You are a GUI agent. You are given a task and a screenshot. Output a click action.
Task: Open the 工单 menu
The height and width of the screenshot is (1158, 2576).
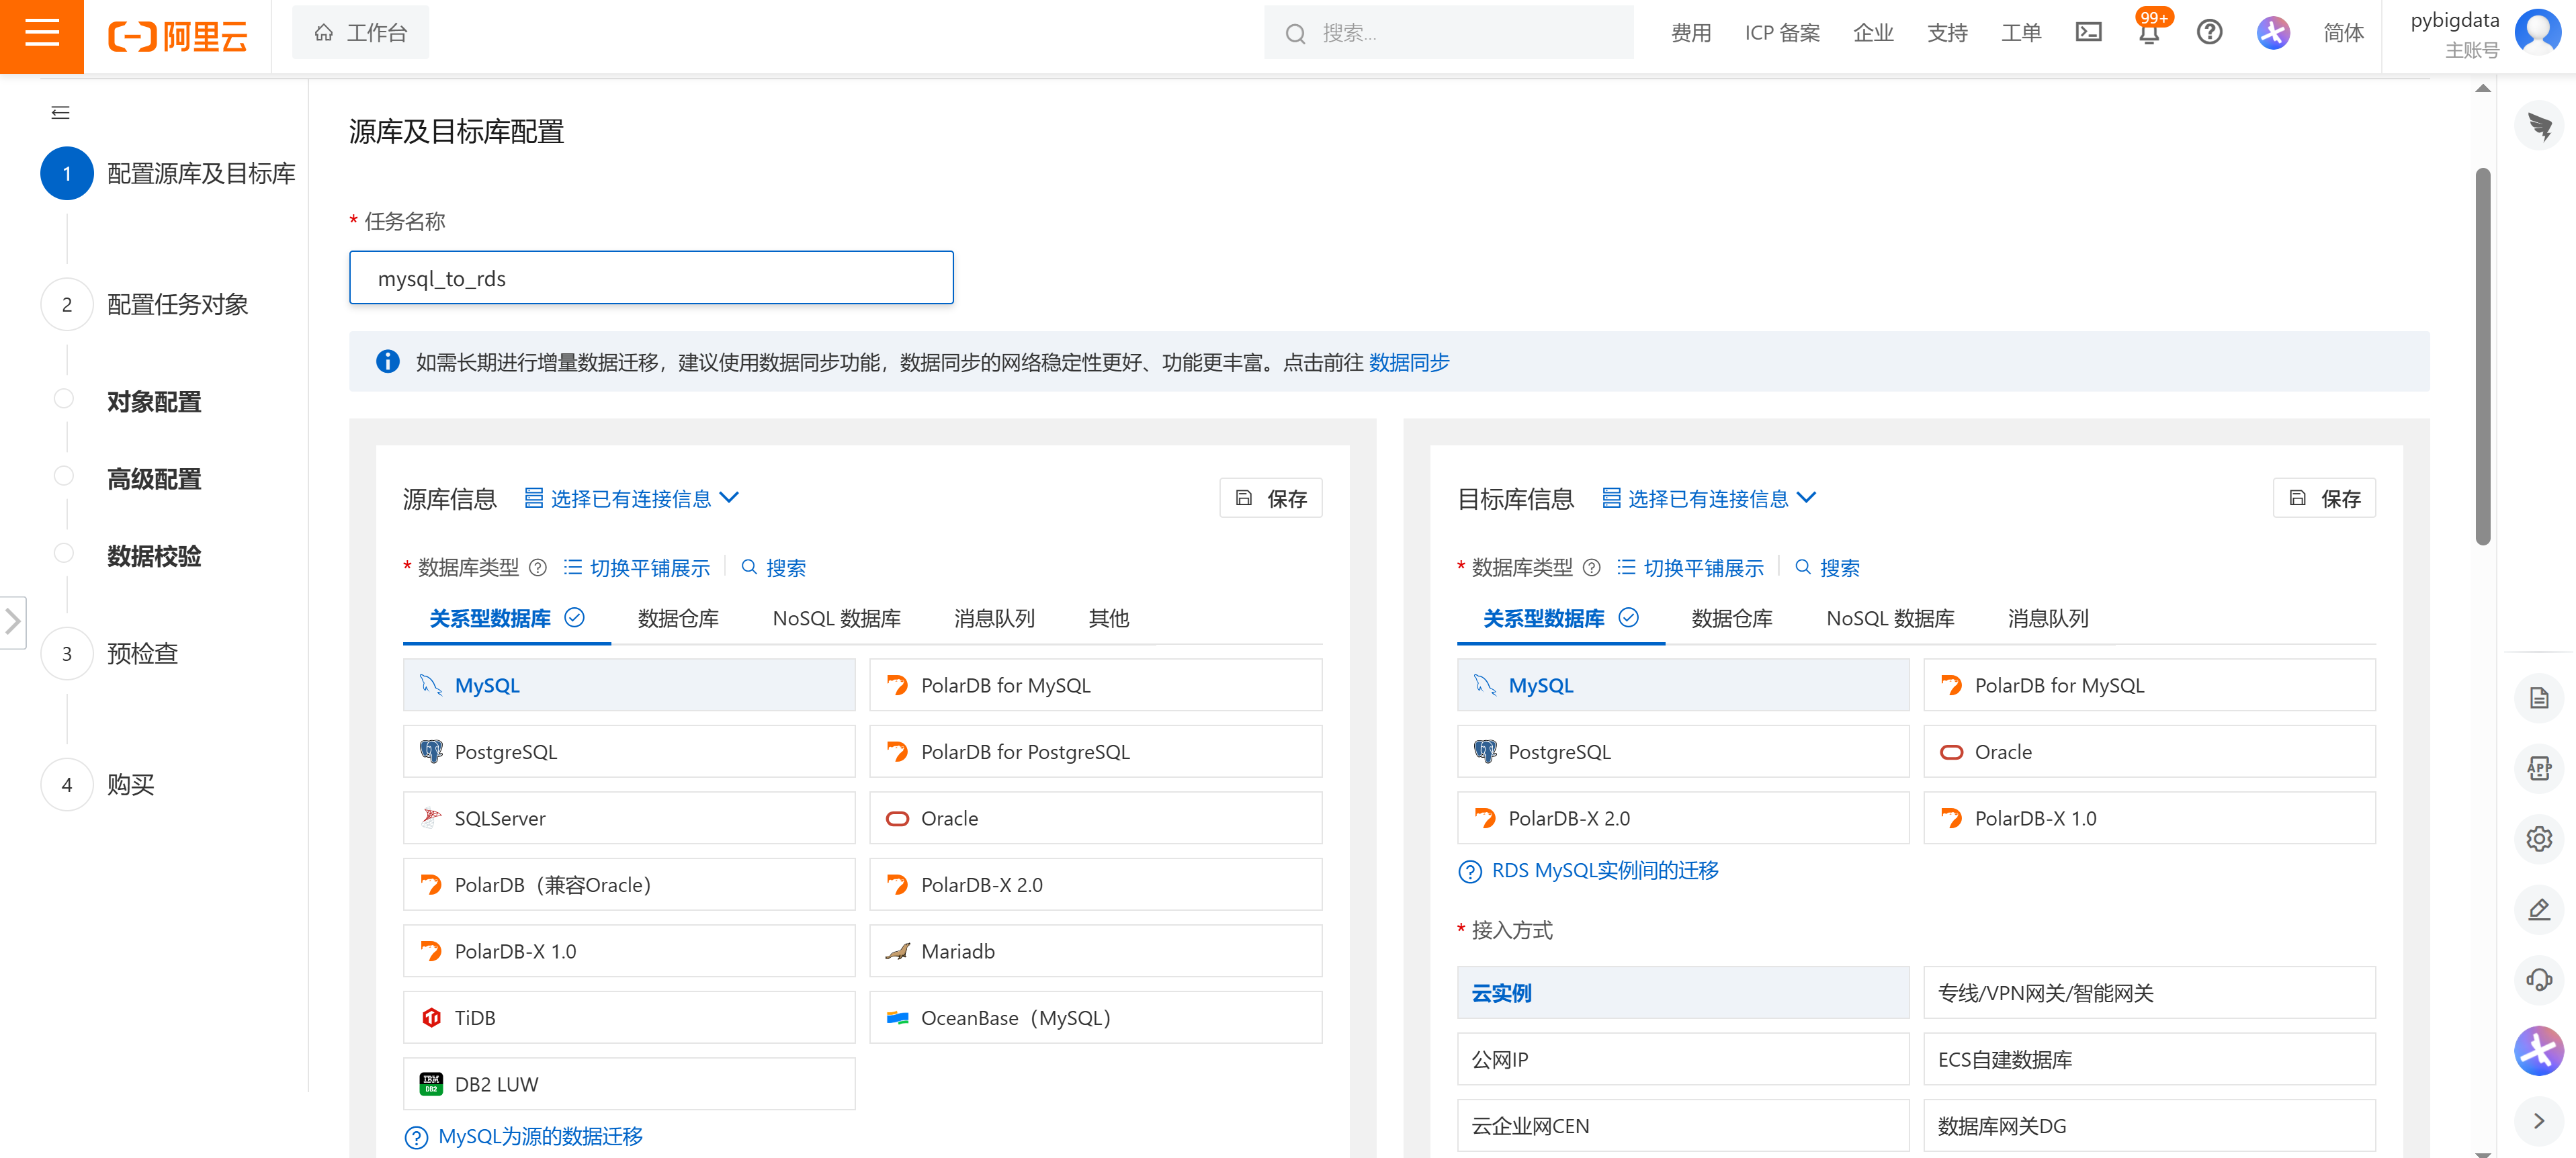coord(2021,33)
